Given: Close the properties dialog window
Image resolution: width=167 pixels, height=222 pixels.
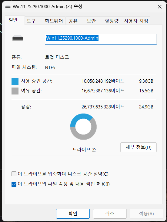Looking at the screenshot, I should coord(160,7).
